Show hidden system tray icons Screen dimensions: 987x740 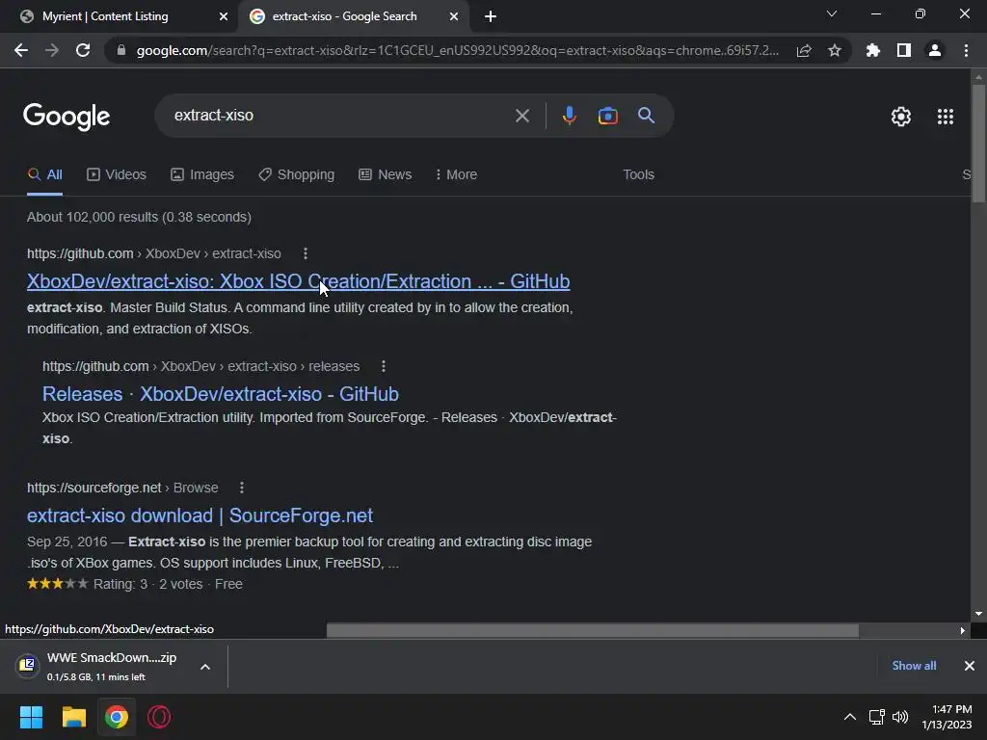click(x=850, y=717)
